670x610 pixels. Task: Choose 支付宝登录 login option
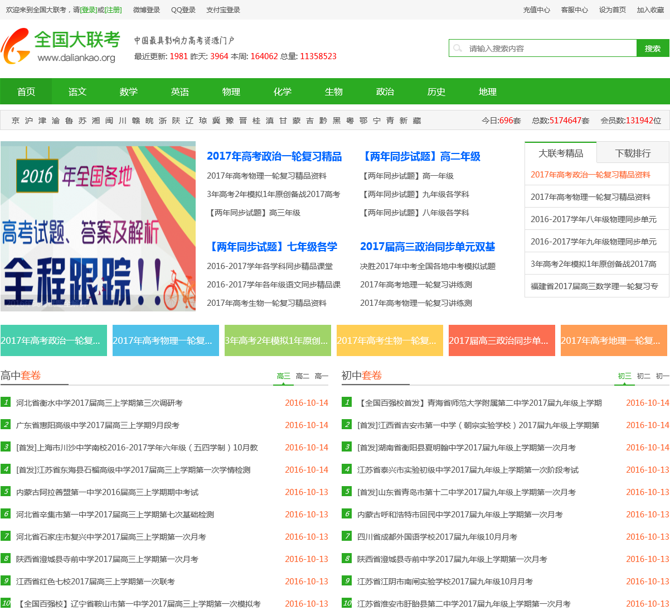tap(223, 10)
